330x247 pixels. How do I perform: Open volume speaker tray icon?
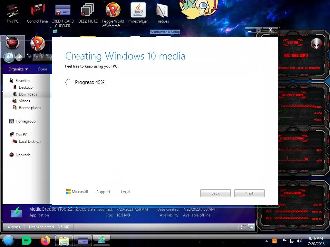tap(300, 241)
